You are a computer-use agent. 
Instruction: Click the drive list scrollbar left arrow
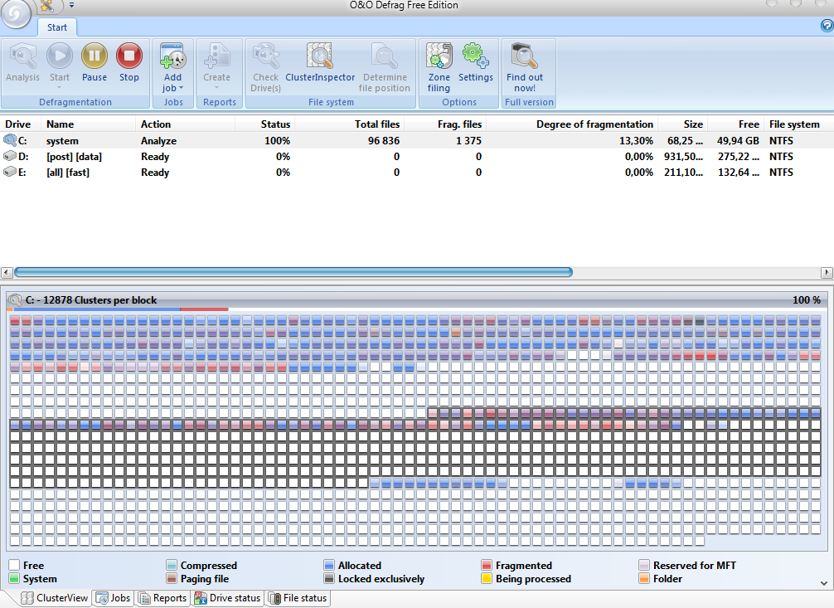click(x=7, y=273)
